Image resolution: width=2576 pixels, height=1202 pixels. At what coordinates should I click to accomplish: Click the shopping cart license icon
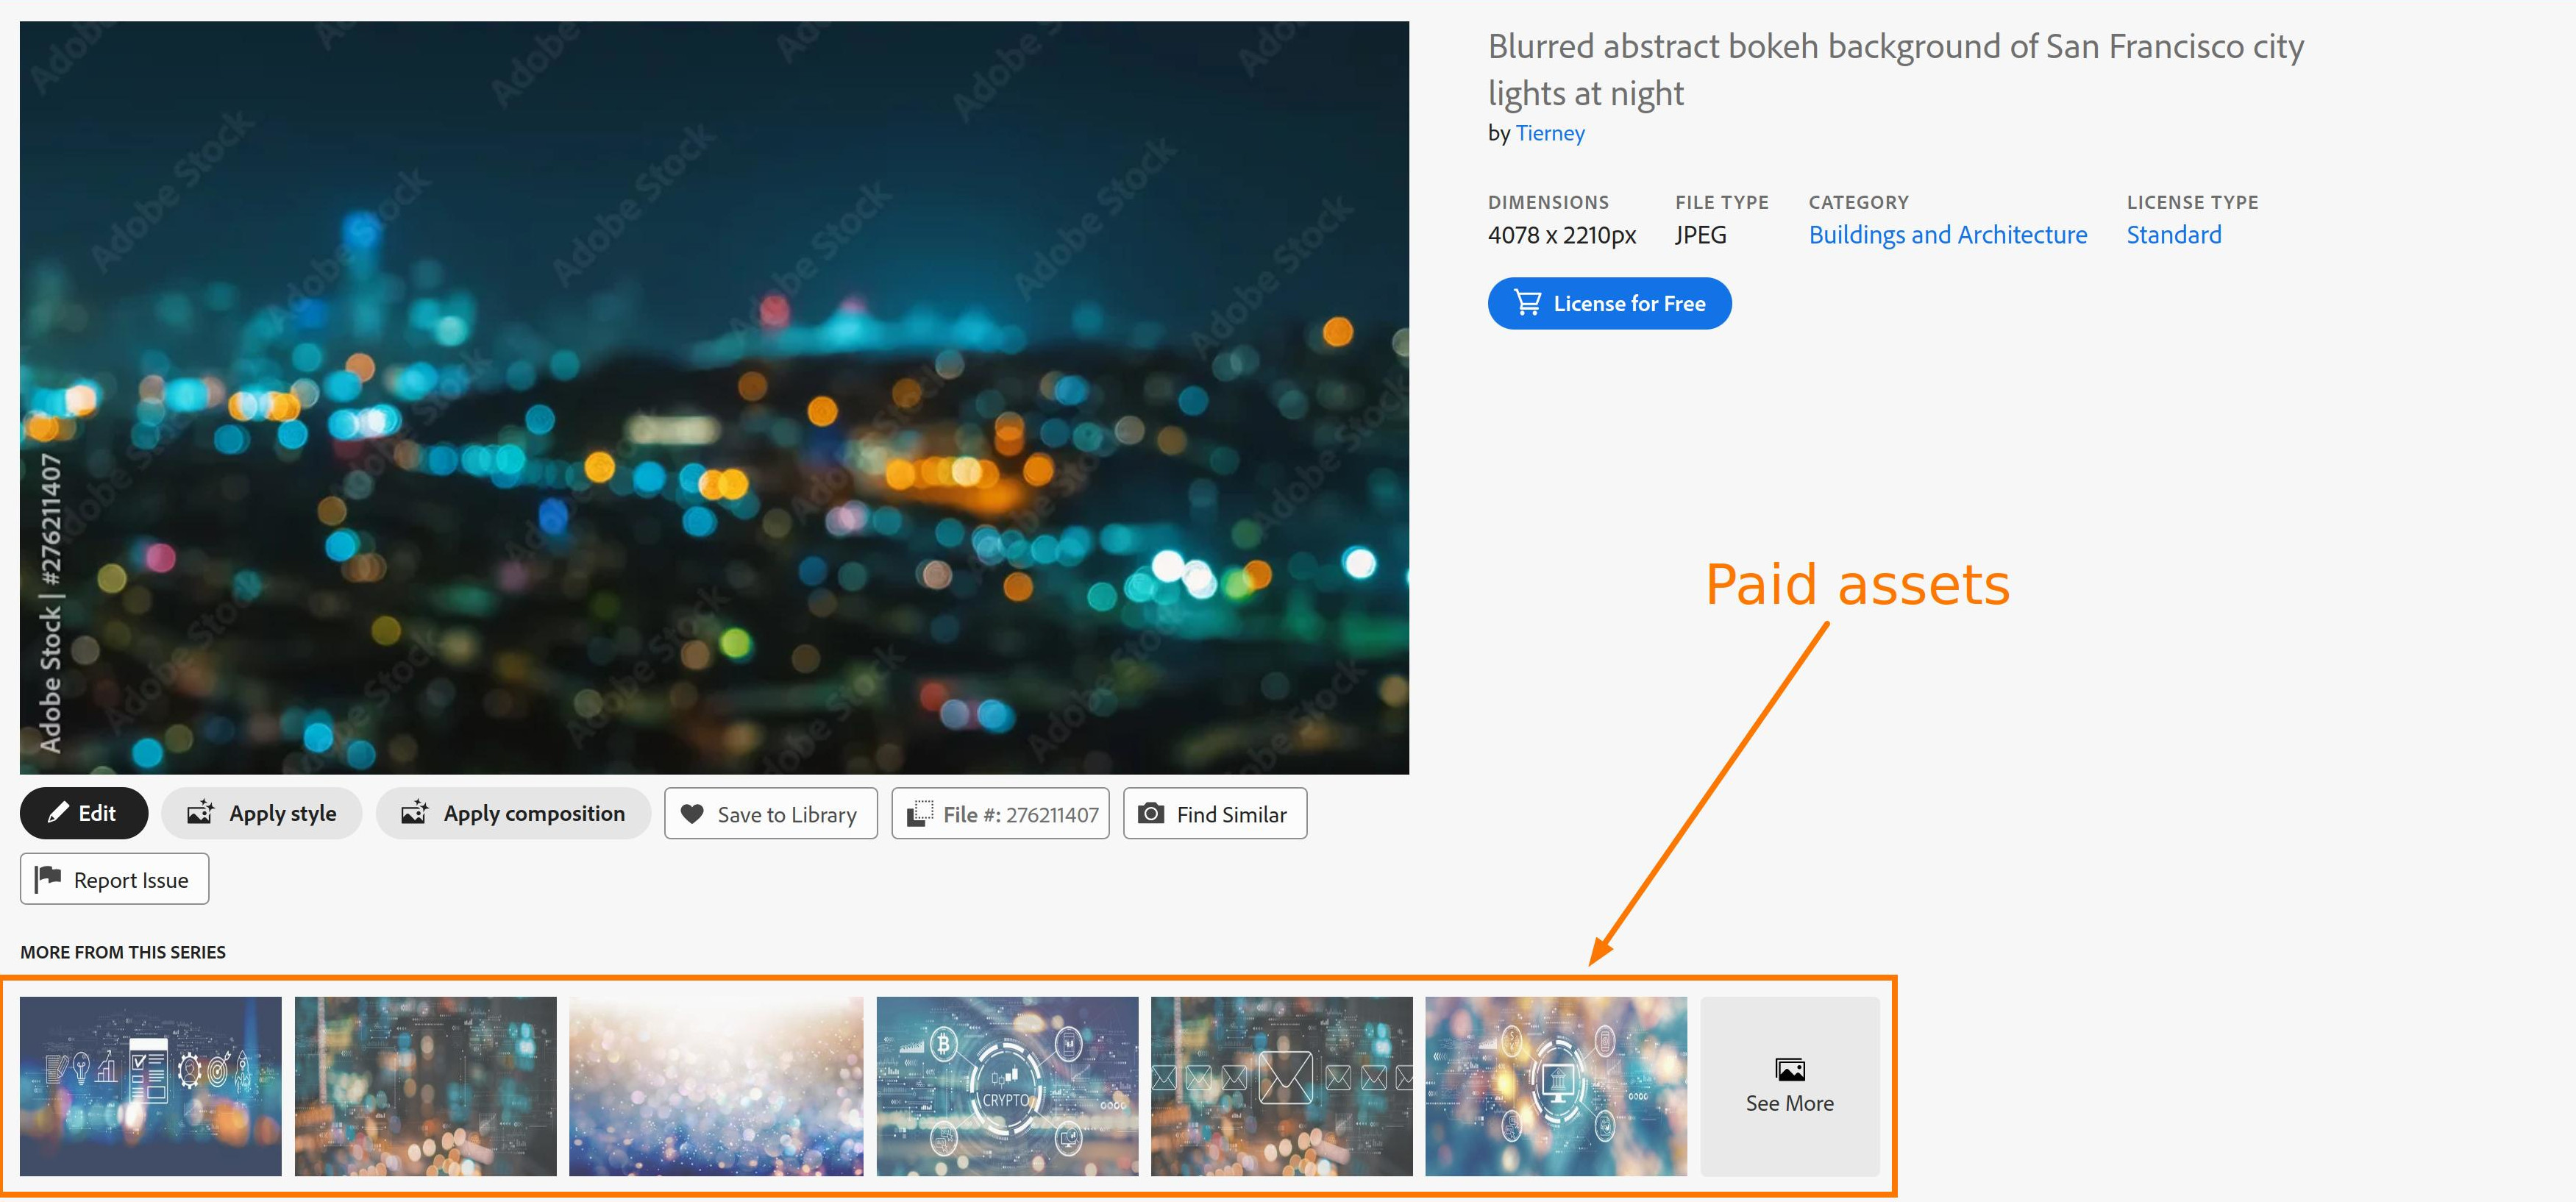tap(1527, 303)
